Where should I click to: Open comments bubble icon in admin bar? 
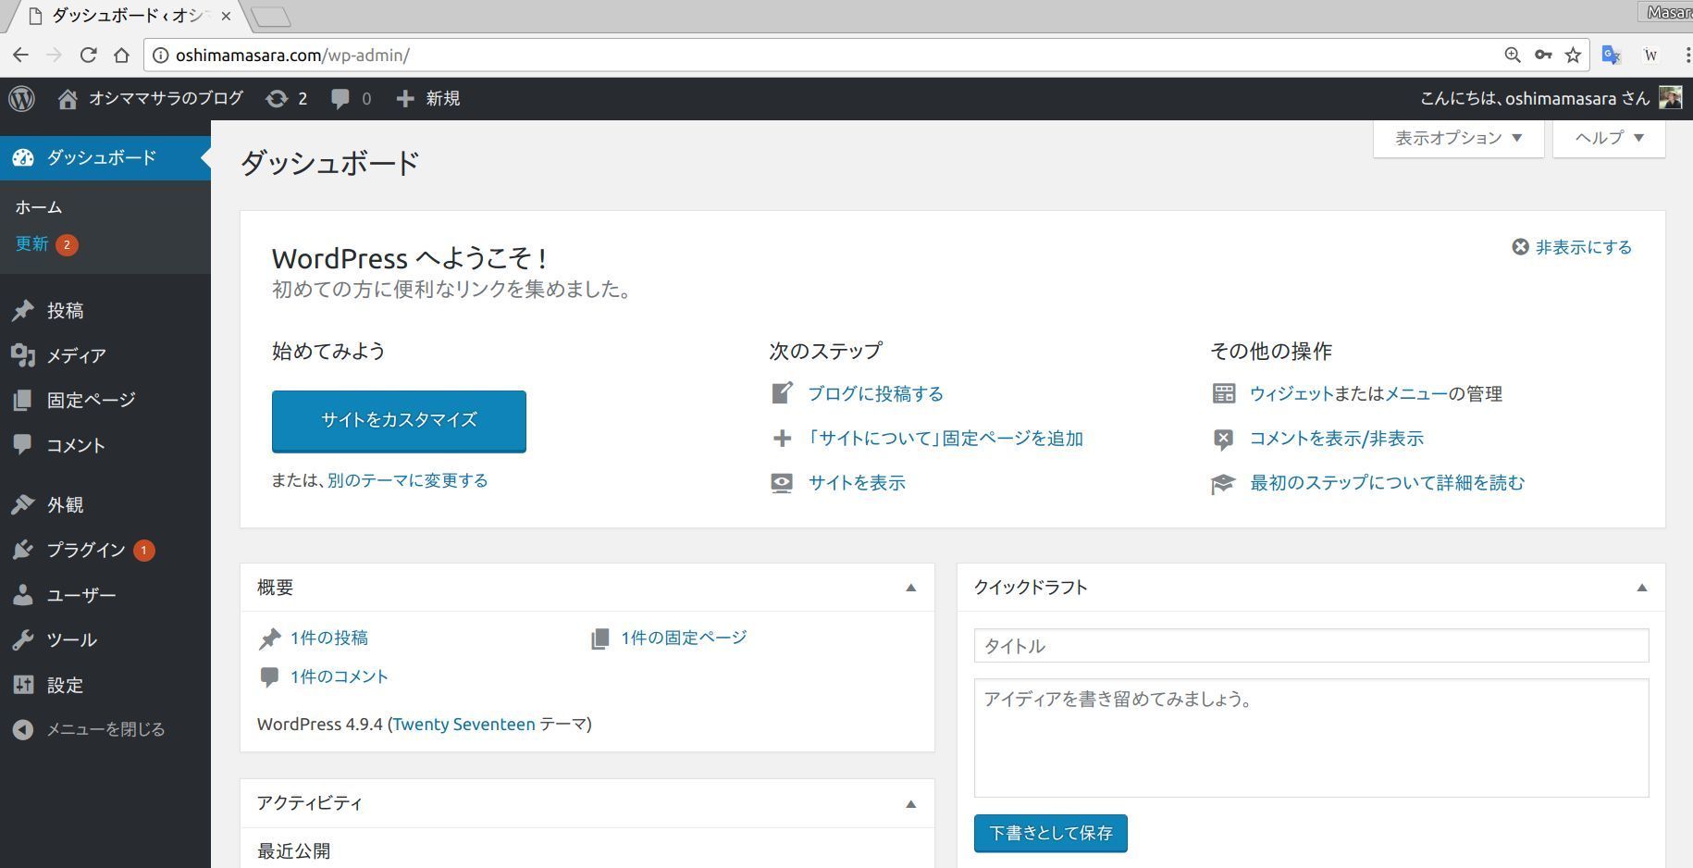point(340,98)
